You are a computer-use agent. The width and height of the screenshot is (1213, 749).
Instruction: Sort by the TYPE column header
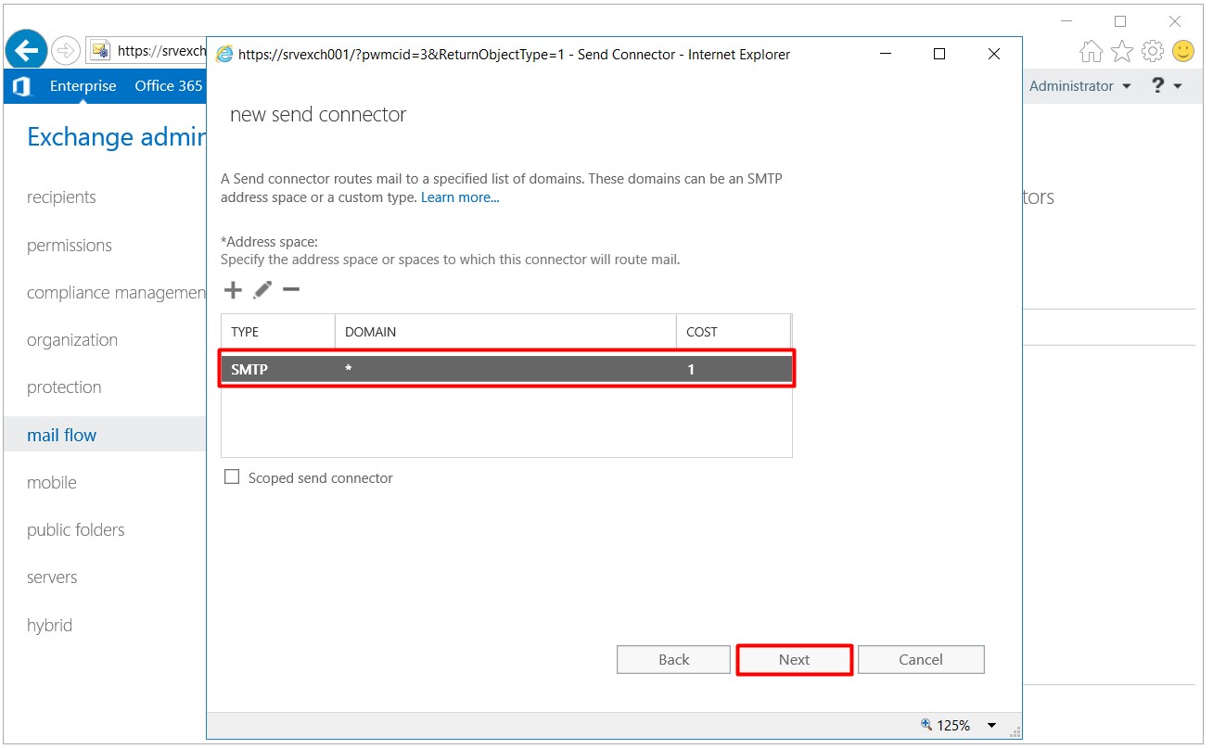tap(278, 332)
